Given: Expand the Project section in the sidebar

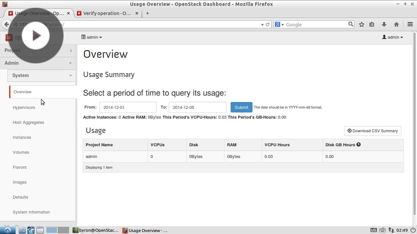Looking at the screenshot, I should (x=38, y=50).
